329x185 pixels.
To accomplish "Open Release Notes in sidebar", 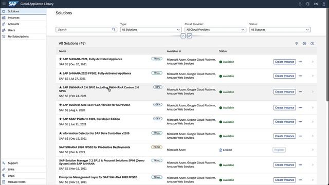I will tap(23, 182).
